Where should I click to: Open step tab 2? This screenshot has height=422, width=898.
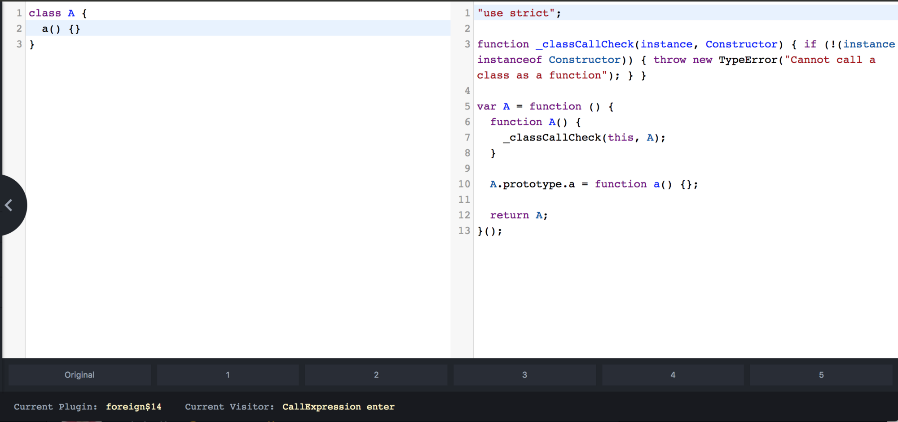376,375
